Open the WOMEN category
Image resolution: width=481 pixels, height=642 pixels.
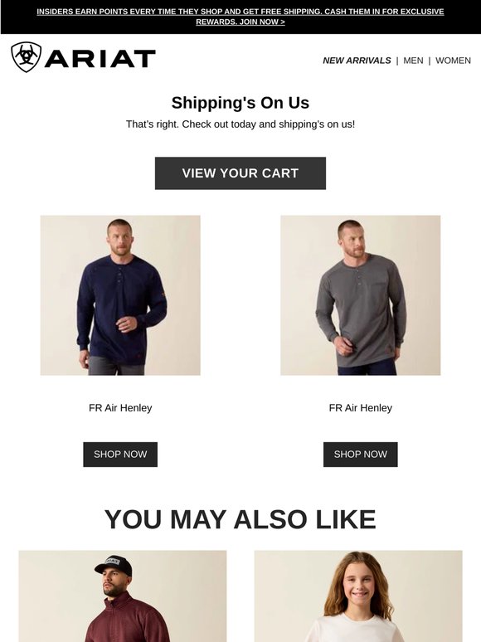(x=453, y=61)
